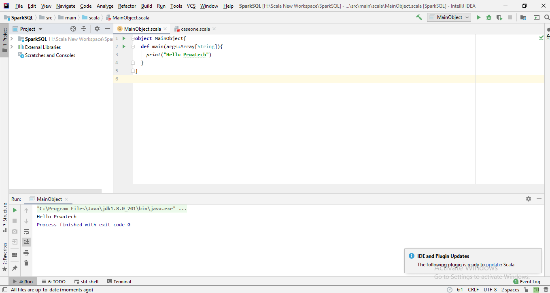This screenshot has height=293, width=550.
Task: Click the horizontal scrollbar in Project panel
Action: point(55,191)
